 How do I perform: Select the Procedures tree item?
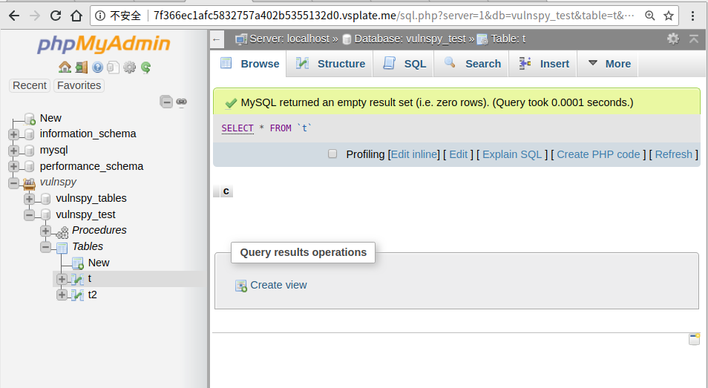(x=99, y=230)
